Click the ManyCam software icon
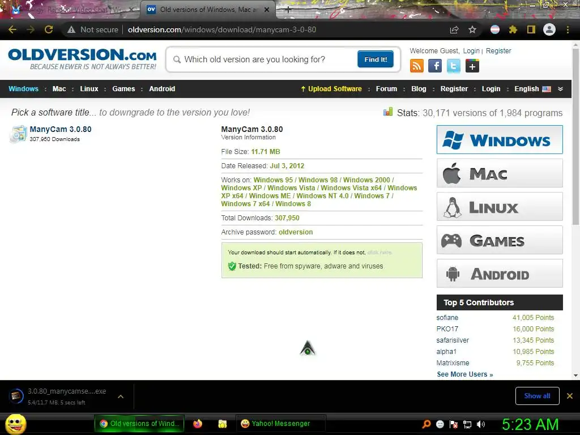This screenshot has height=435, width=580. 19,134
